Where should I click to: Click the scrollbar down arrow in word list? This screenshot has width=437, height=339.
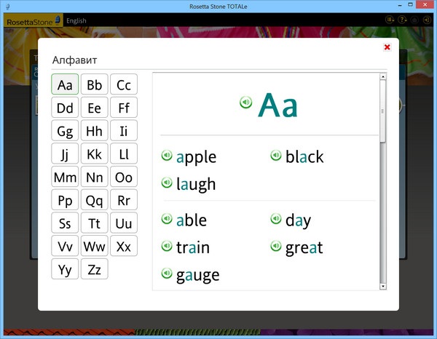(x=383, y=287)
